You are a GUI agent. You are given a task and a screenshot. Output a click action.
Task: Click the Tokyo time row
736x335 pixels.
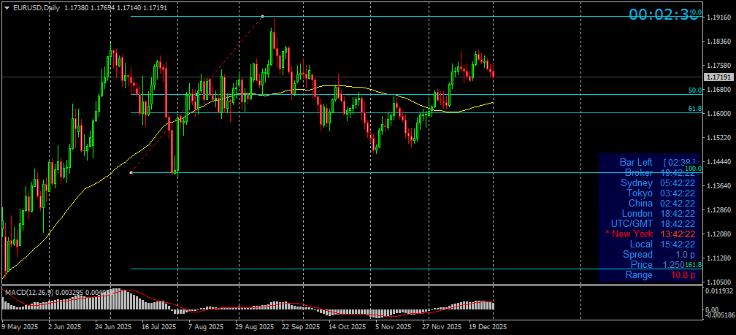click(660, 193)
